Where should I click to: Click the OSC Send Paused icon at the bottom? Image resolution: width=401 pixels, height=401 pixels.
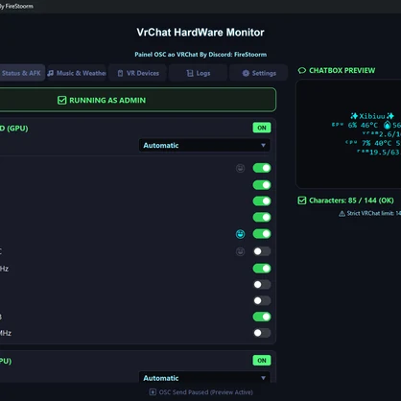(x=153, y=392)
